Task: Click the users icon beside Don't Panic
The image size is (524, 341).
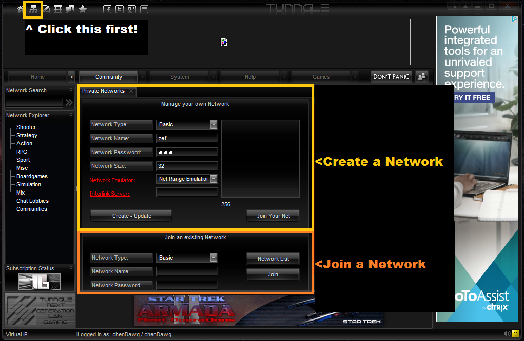Action: [x=422, y=76]
